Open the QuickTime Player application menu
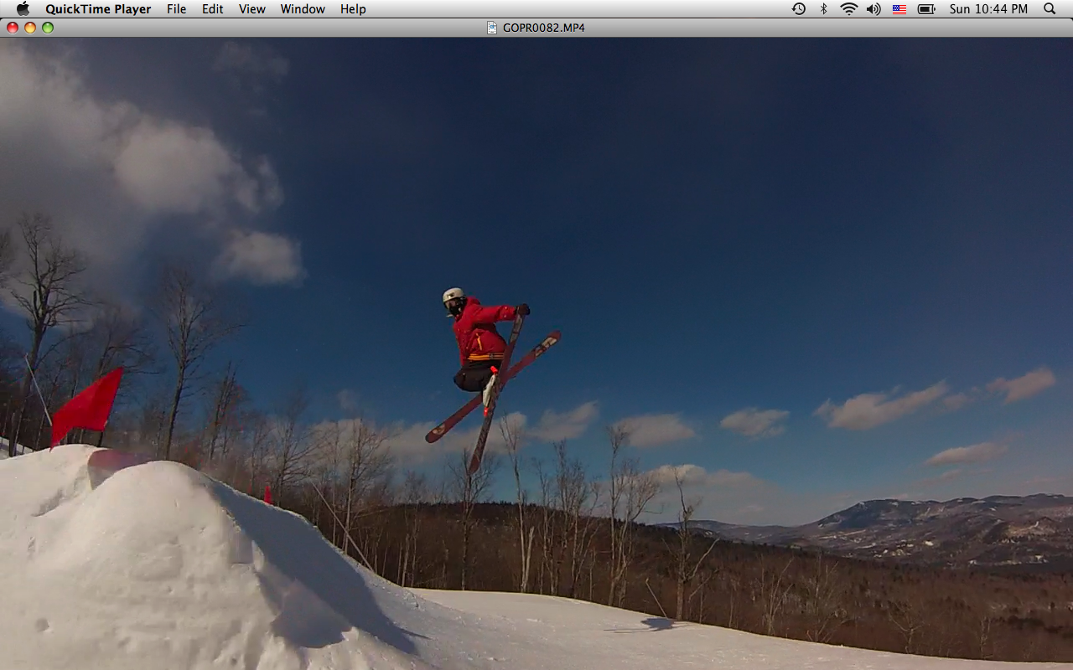 (98, 9)
